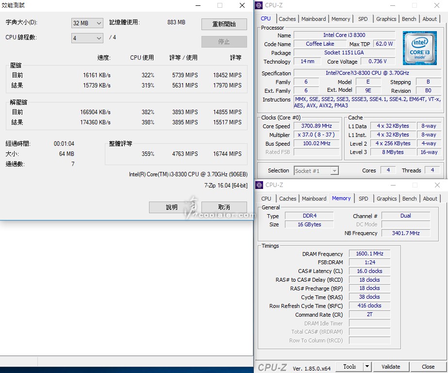Open the CPU threads count dropdown

point(87,38)
